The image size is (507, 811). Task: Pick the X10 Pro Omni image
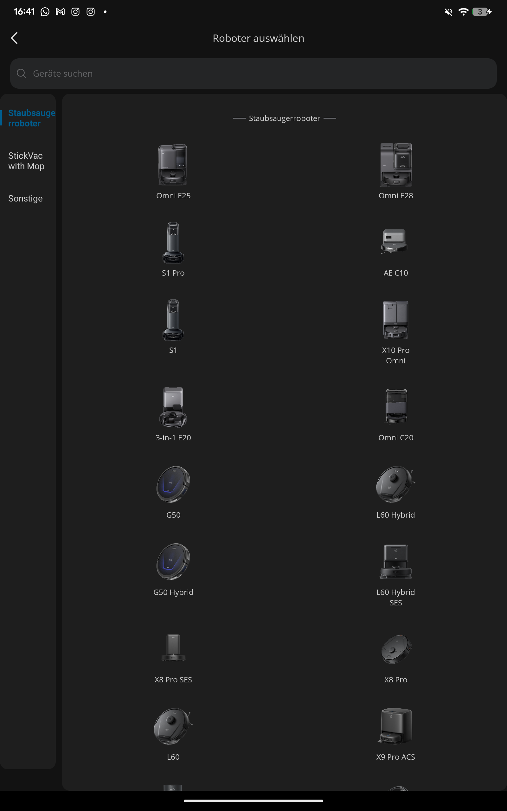396,320
